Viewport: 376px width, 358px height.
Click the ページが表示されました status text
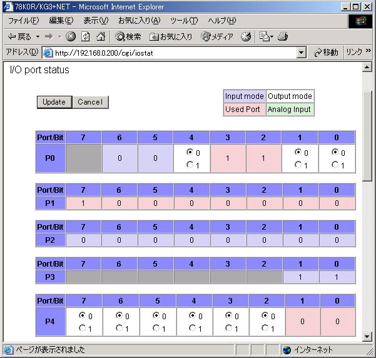[x=50, y=350]
